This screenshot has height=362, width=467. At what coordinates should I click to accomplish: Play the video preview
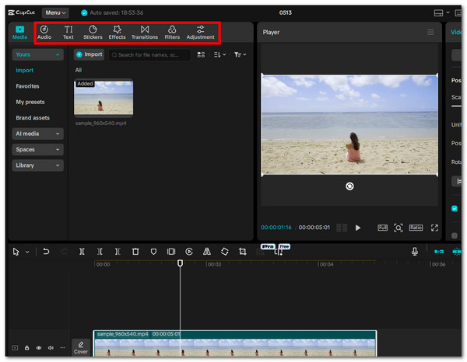pyautogui.click(x=358, y=228)
